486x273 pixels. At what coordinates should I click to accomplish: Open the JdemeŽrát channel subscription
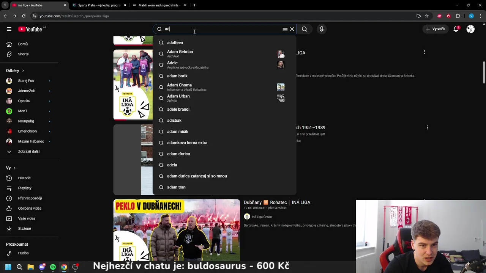coord(29,91)
